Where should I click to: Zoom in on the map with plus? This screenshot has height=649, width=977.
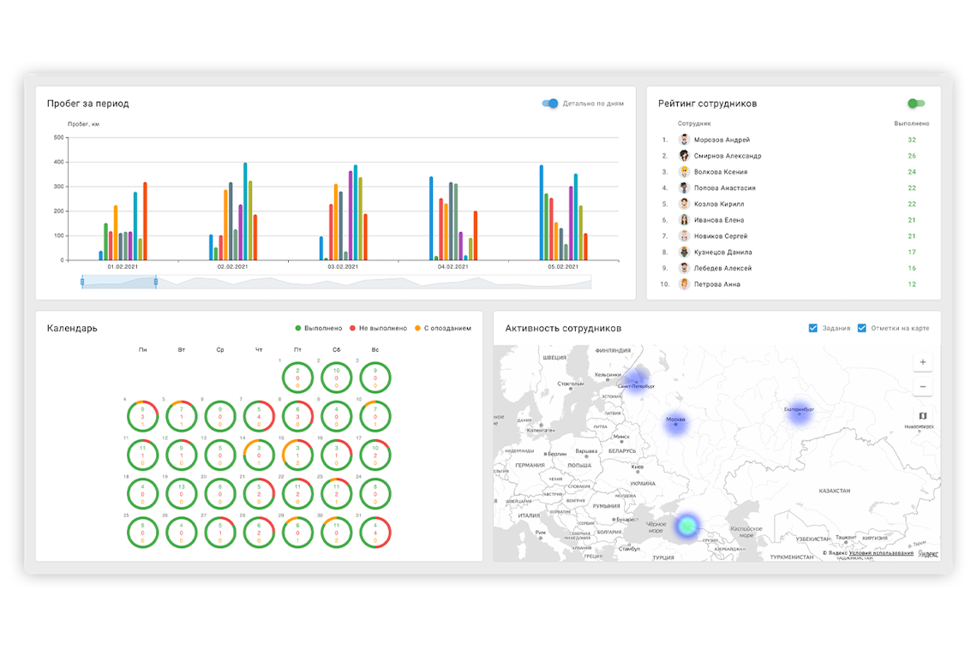(x=923, y=362)
